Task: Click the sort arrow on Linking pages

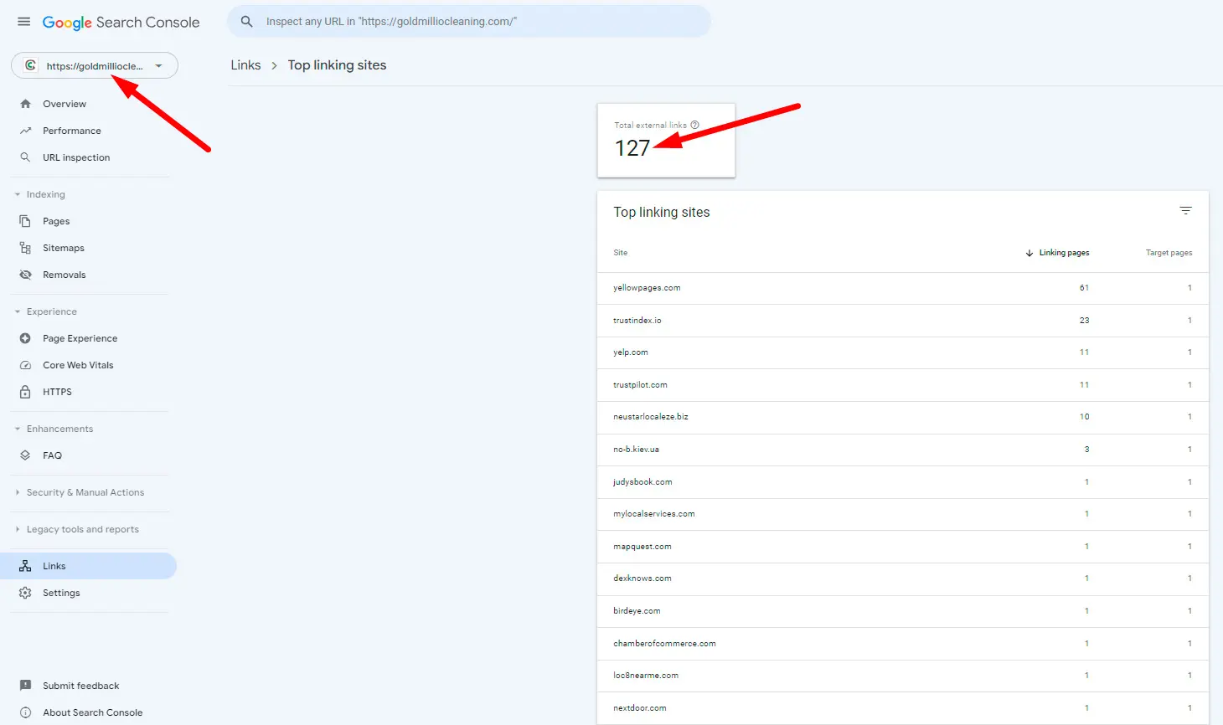Action: (1029, 253)
